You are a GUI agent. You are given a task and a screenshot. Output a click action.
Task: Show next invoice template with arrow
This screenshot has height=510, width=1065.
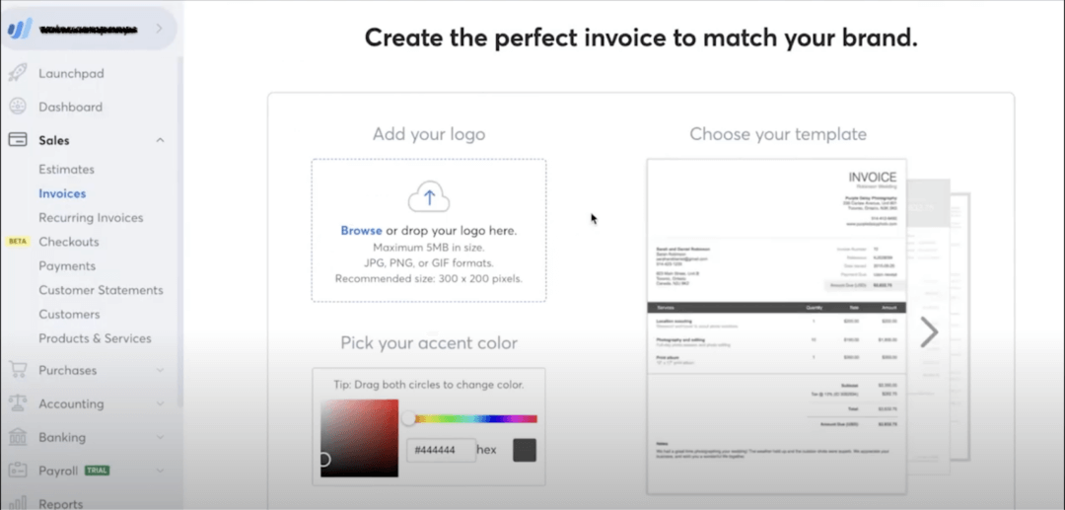[x=929, y=332]
